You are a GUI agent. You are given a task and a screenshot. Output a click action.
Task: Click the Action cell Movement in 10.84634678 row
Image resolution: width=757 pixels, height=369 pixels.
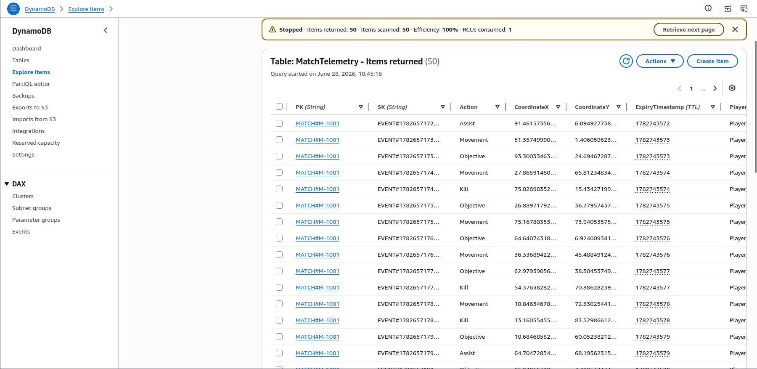[x=474, y=304]
